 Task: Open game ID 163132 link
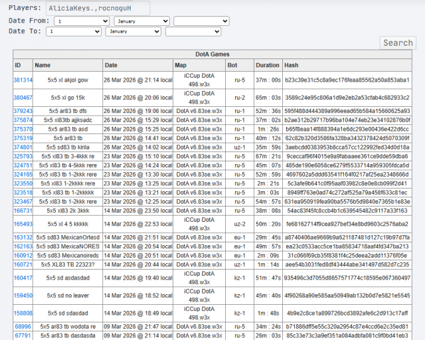point(23,238)
